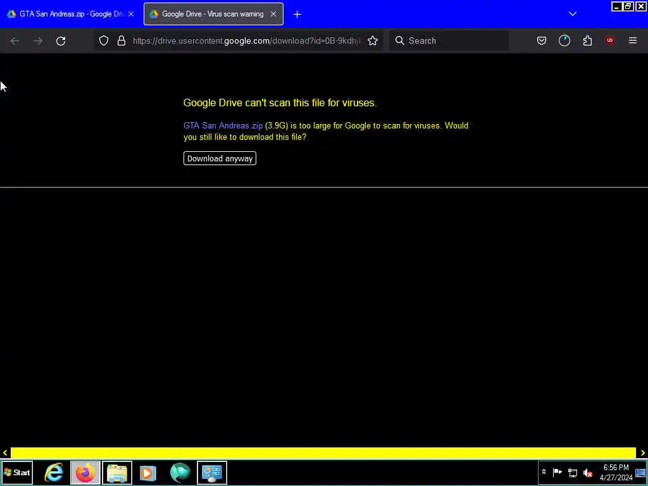Close the GTA San Andreas.zip tab
Screen dimensions: 648x486
[x=131, y=14]
